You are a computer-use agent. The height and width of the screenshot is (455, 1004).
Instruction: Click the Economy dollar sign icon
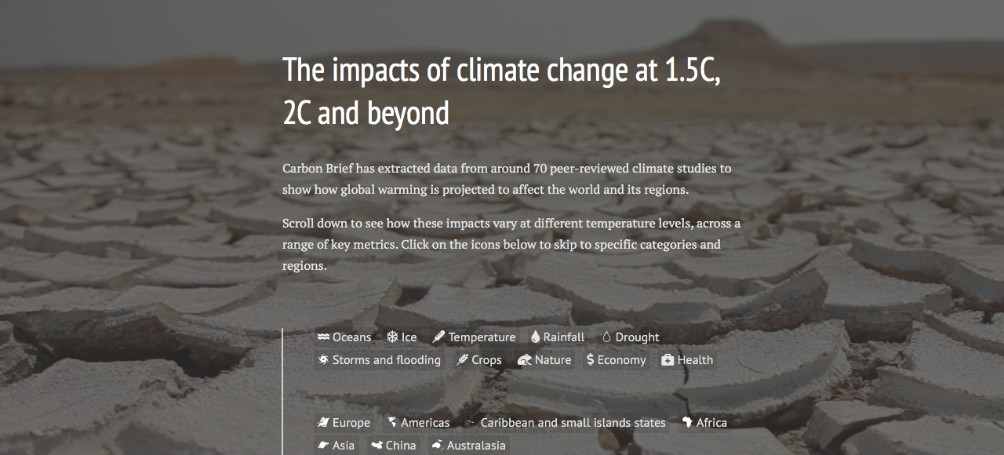pyautogui.click(x=591, y=360)
